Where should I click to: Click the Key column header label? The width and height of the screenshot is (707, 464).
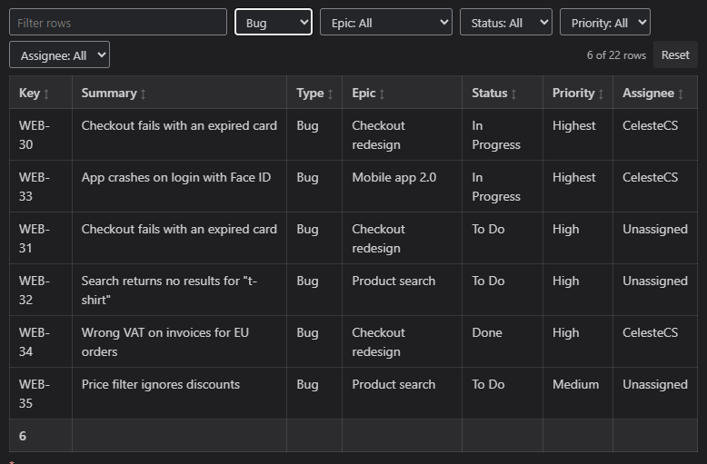(29, 93)
